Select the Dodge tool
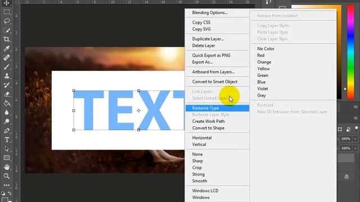Screen dimensions: 360x202 (6, 121)
